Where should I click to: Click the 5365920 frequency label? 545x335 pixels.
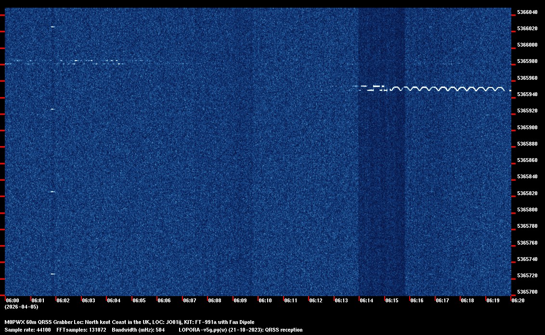(527, 111)
